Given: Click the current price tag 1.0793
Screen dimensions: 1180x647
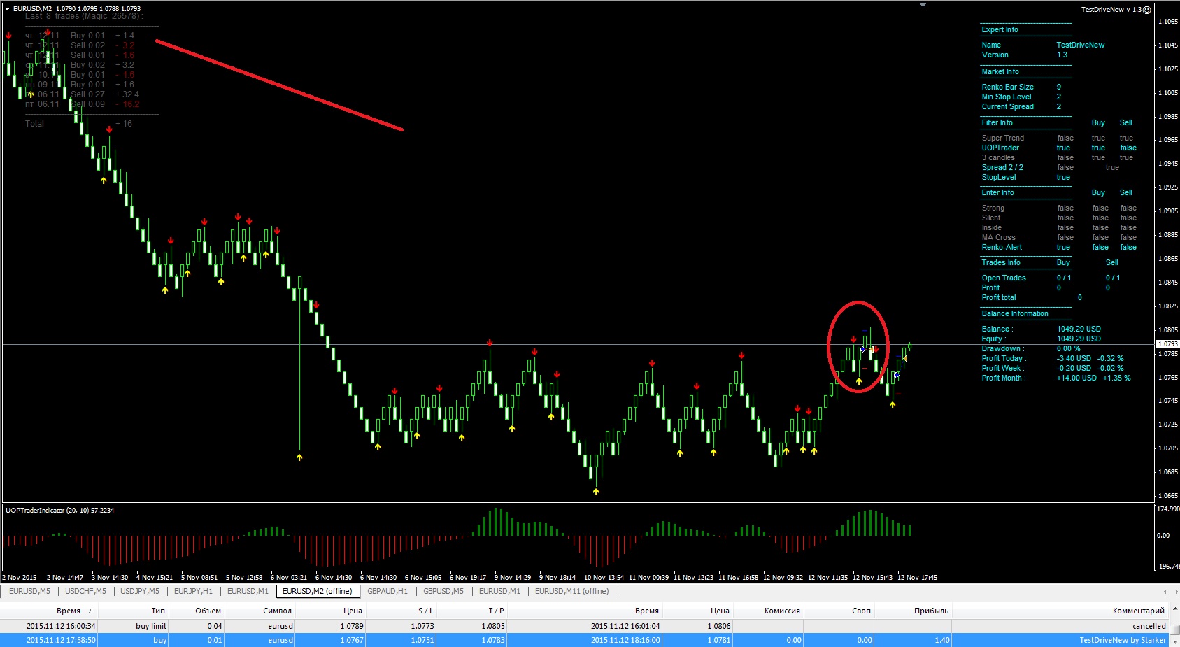Looking at the screenshot, I should pos(1167,344).
